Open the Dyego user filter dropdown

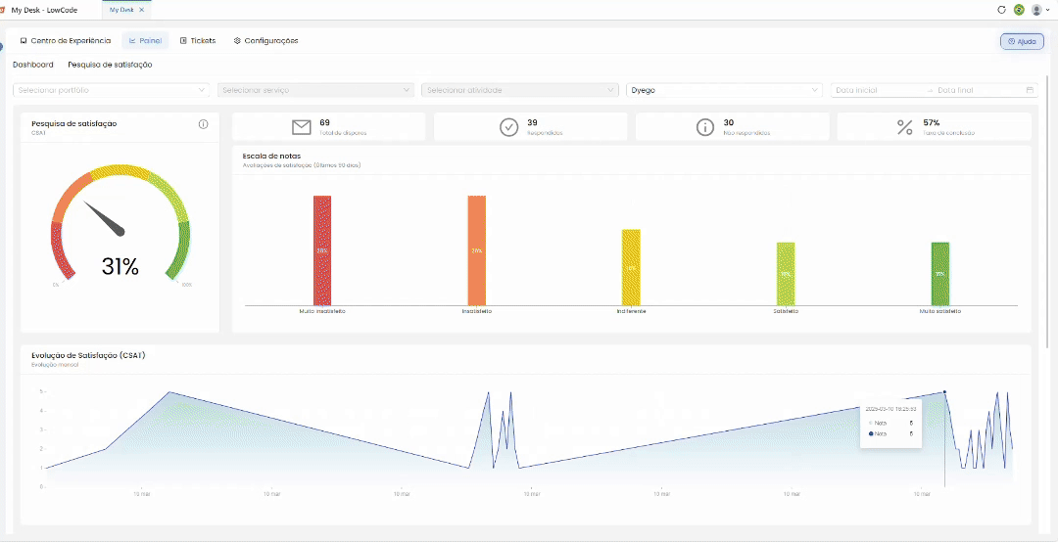click(x=725, y=90)
